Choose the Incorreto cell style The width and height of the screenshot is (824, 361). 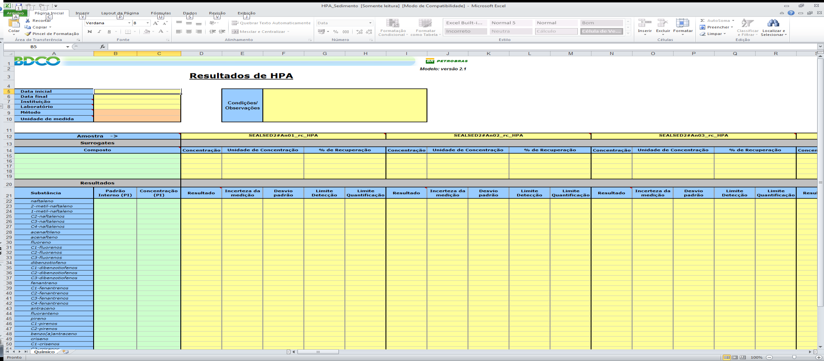click(x=465, y=31)
